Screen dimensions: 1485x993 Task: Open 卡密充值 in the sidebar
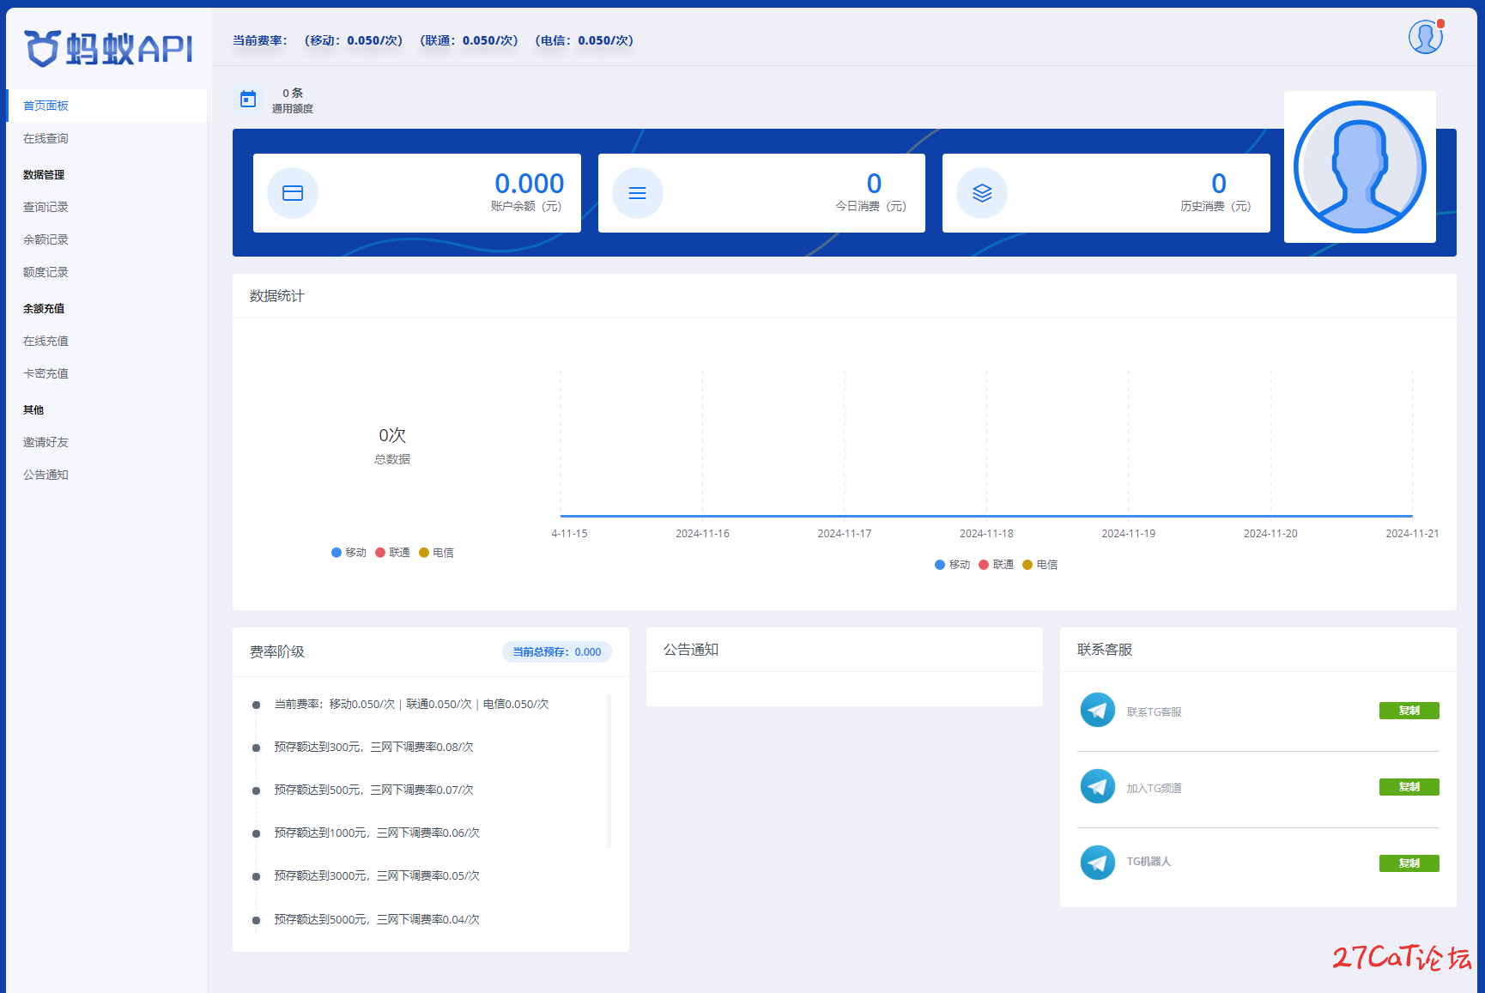(x=106, y=373)
